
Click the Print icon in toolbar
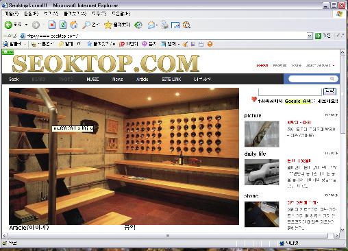(x=164, y=25)
